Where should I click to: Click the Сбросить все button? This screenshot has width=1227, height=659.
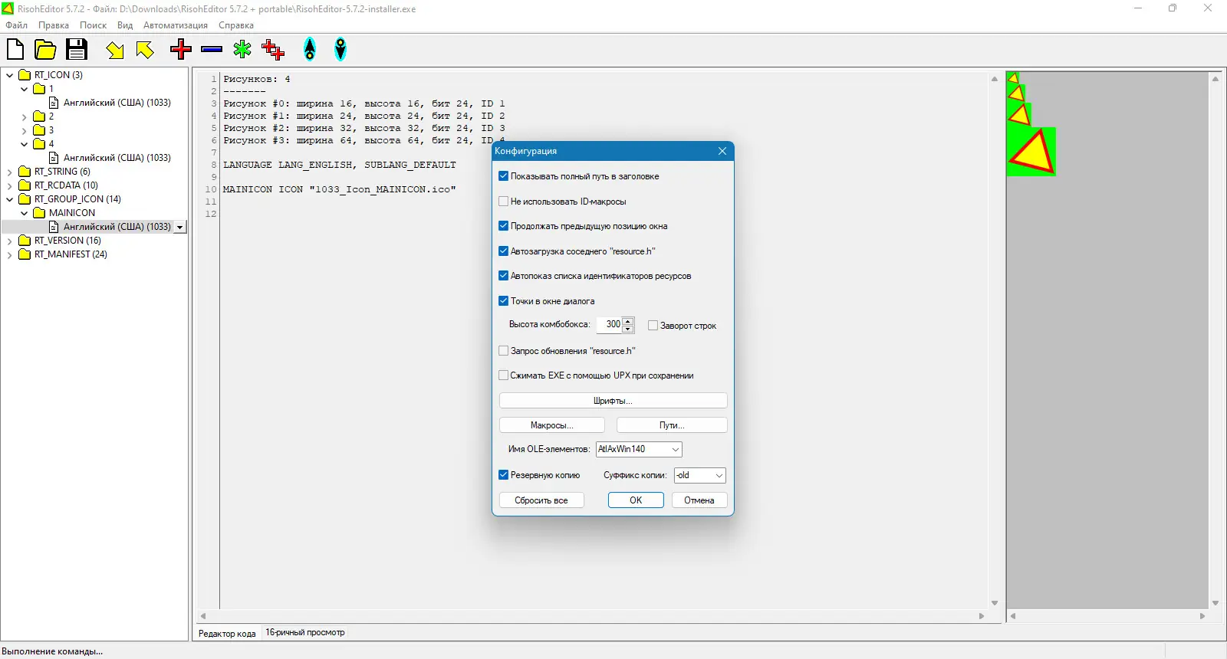541,500
